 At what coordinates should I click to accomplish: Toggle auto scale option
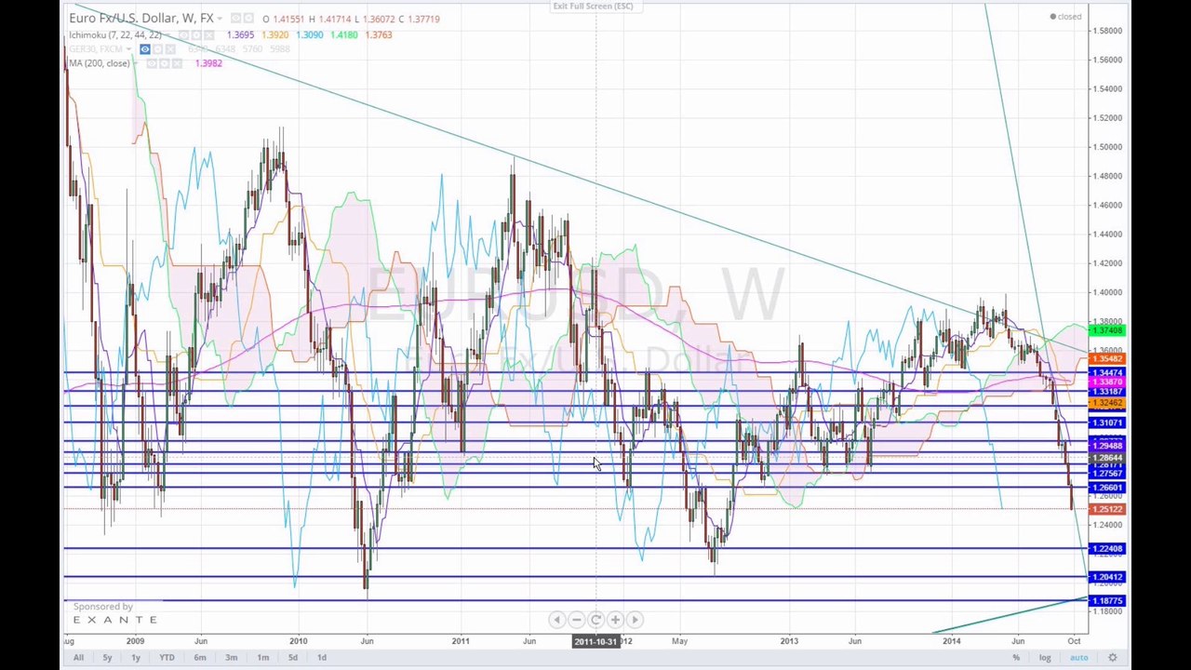(1078, 658)
